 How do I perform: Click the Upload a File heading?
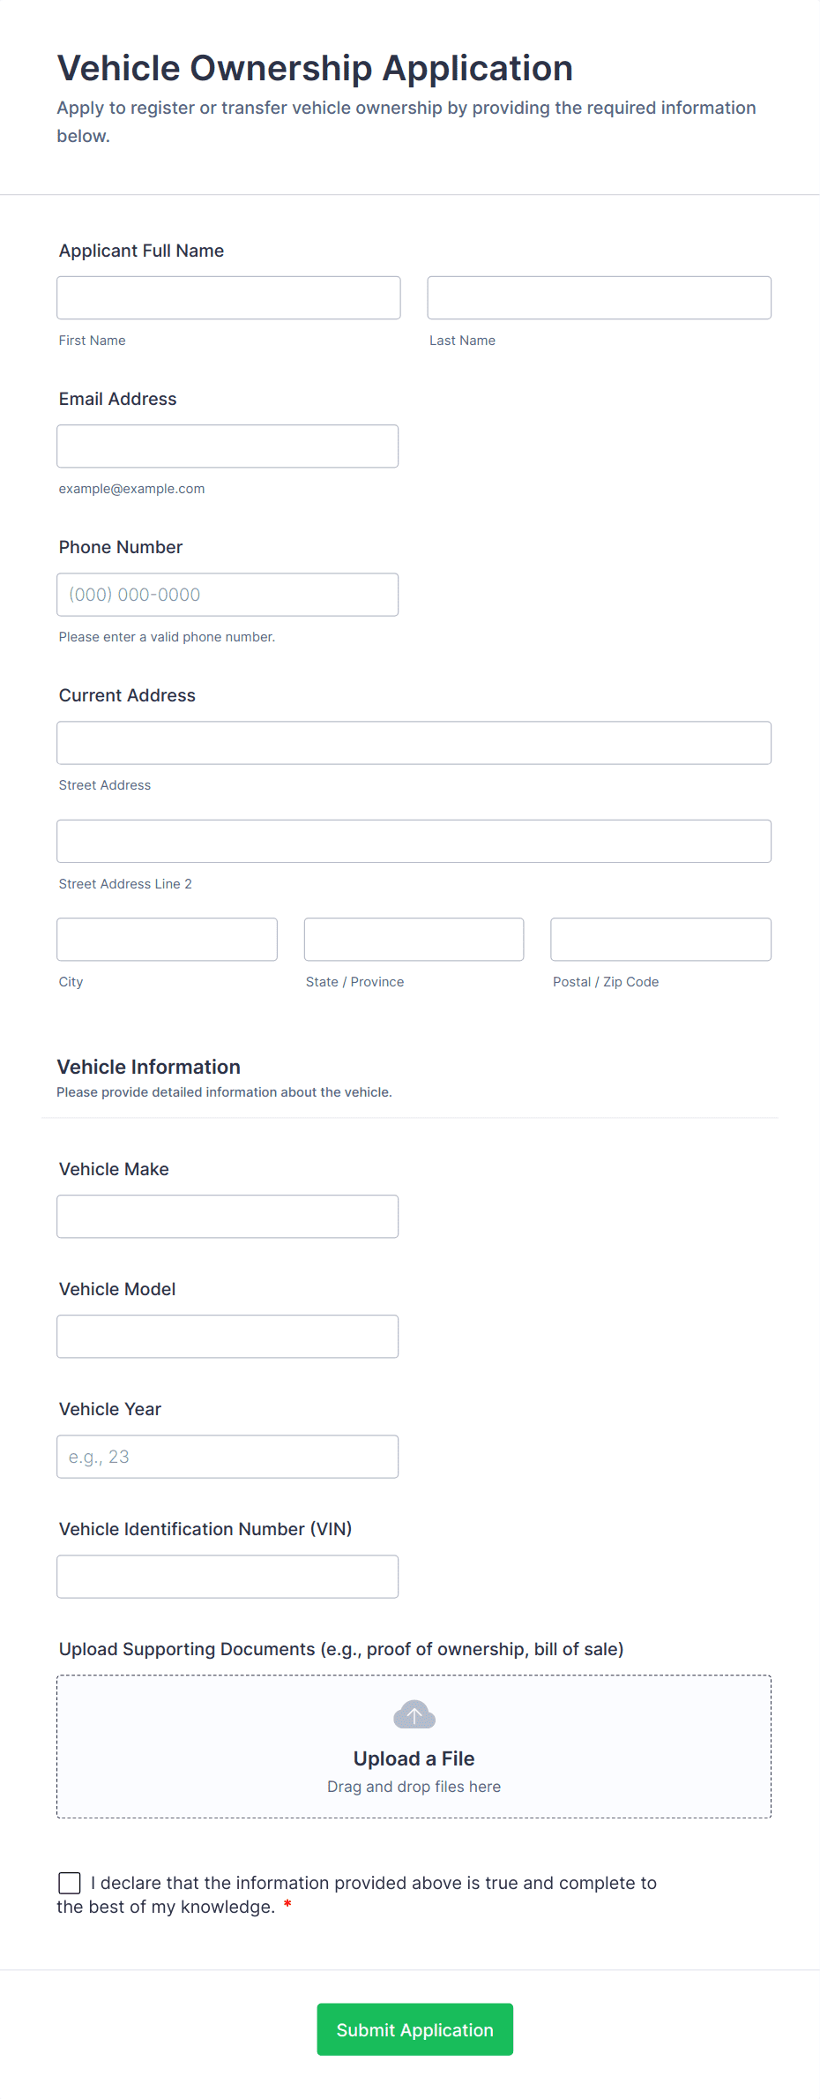[414, 1758]
